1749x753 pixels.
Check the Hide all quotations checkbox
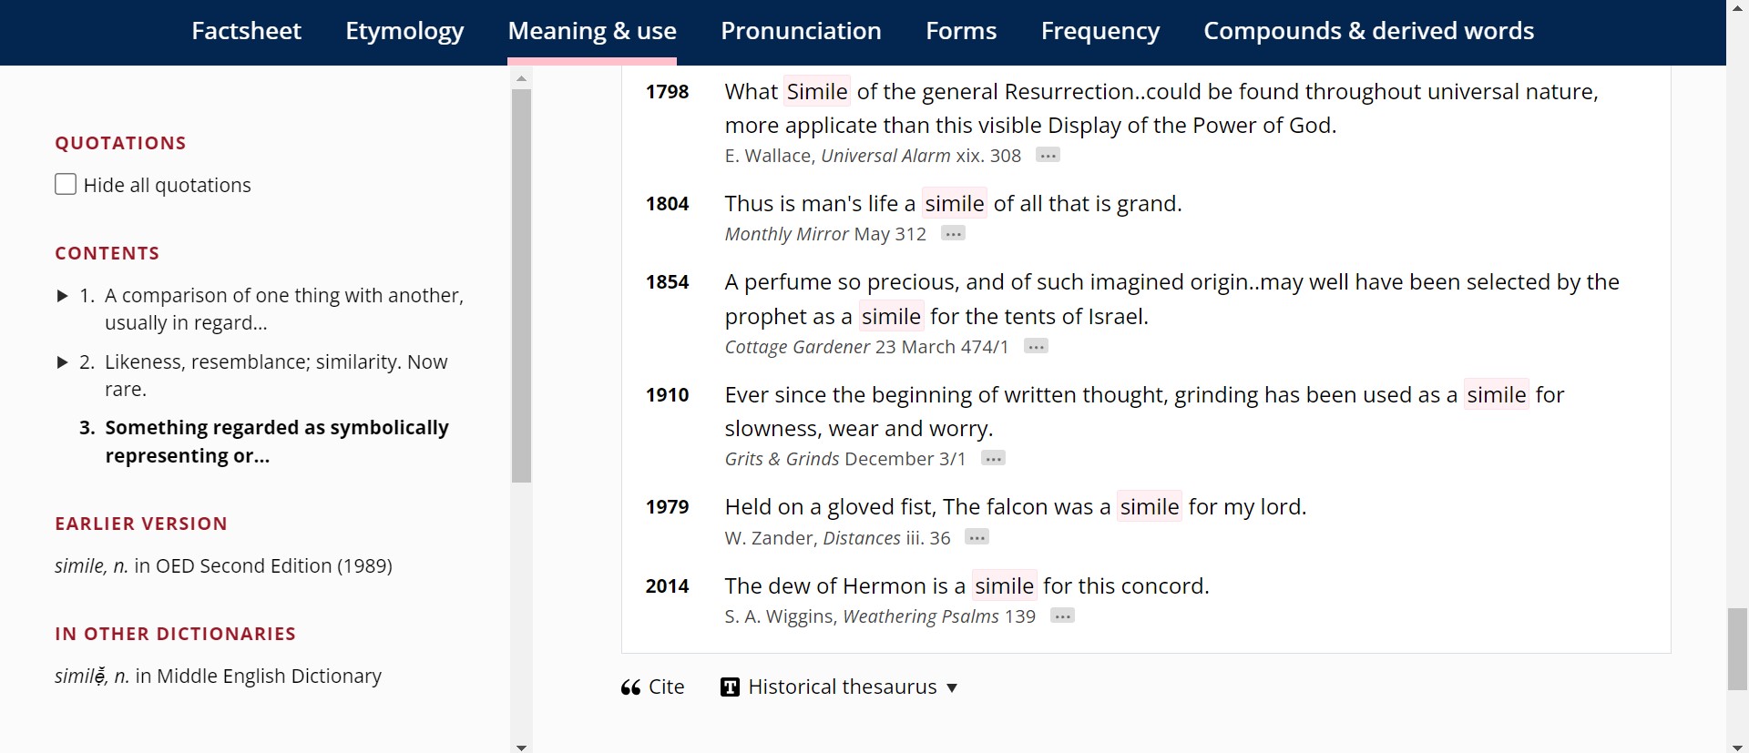click(66, 185)
